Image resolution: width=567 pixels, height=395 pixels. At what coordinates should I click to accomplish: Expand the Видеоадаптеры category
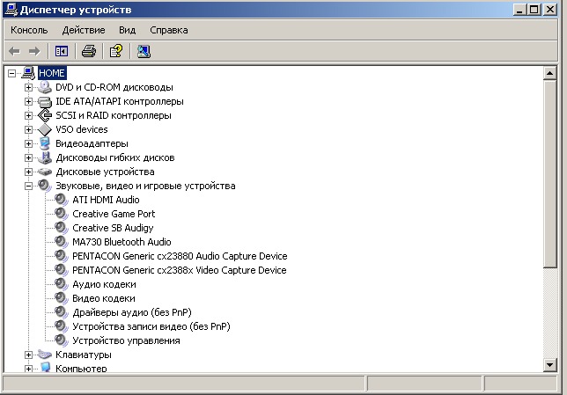click(x=29, y=143)
